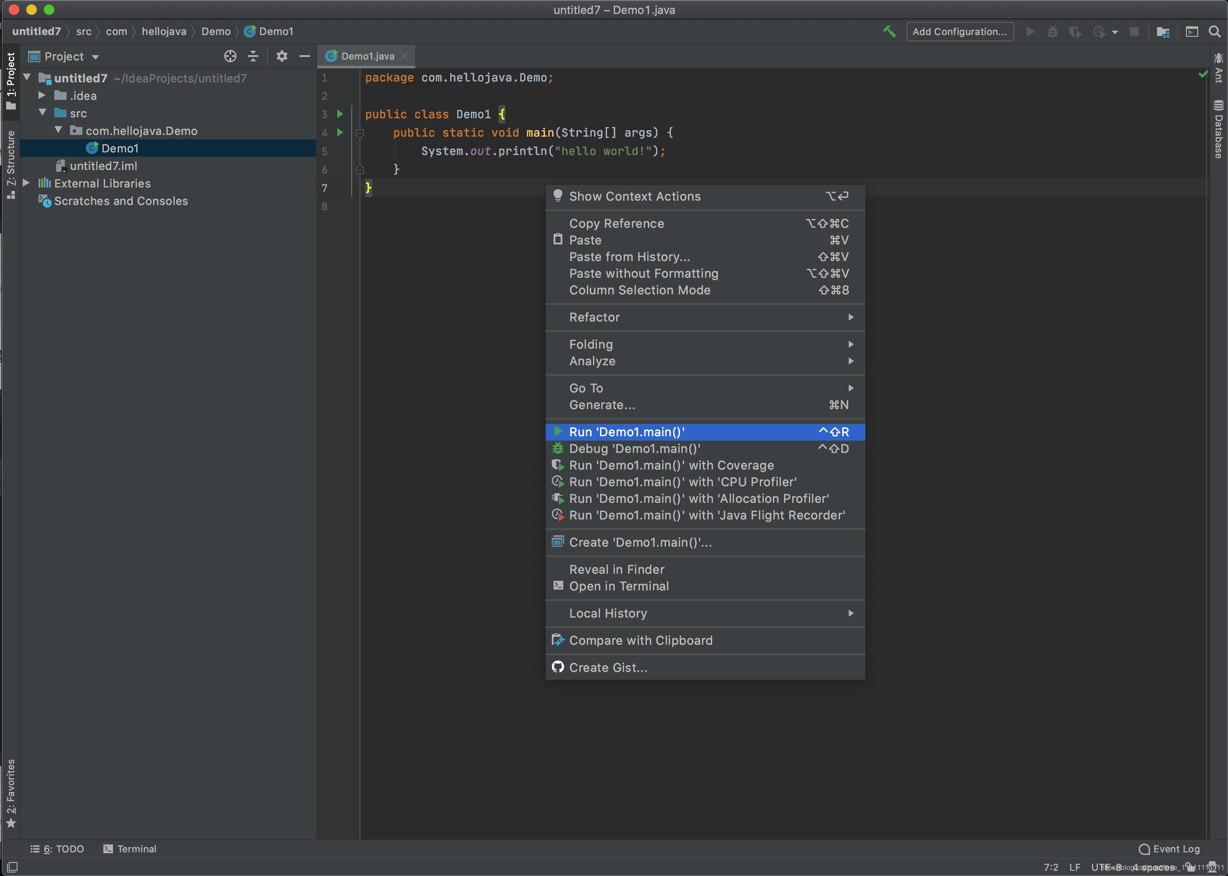Open the Ant tool window
Screen dimensions: 1228x876
point(1218,67)
